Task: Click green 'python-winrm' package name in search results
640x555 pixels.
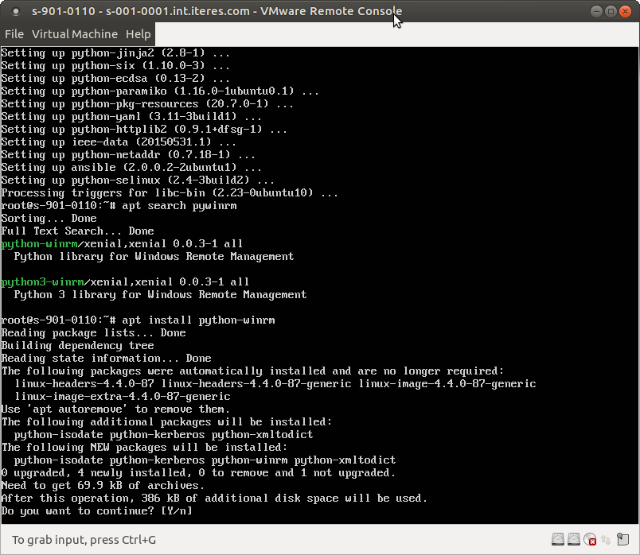Action: pyautogui.click(x=39, y=244)
